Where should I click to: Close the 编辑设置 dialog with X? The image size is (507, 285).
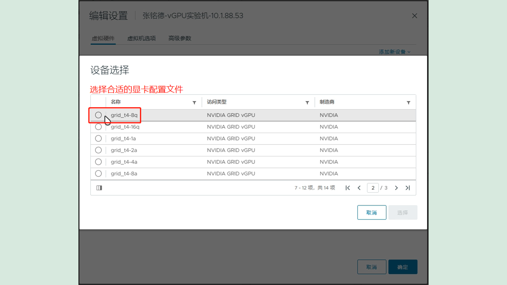[415, 16]
